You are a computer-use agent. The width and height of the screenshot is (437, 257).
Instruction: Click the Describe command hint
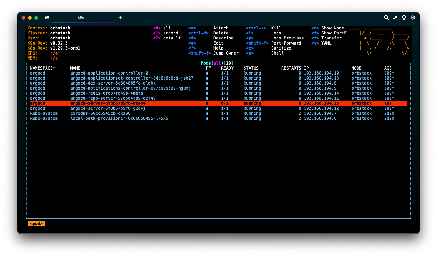point(224,38)
